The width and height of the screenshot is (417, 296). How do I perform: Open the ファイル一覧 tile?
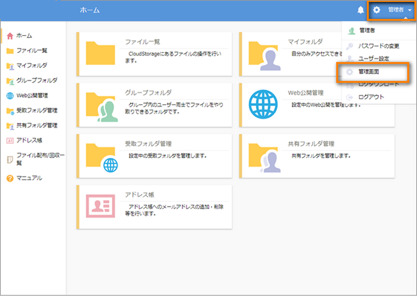click(x=155, y=53)
